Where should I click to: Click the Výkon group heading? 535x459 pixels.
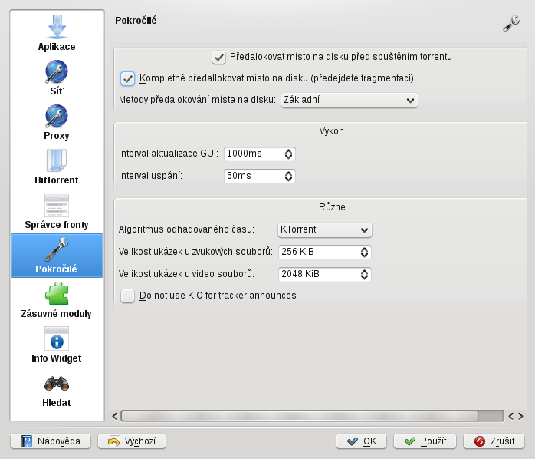[332, 131]
